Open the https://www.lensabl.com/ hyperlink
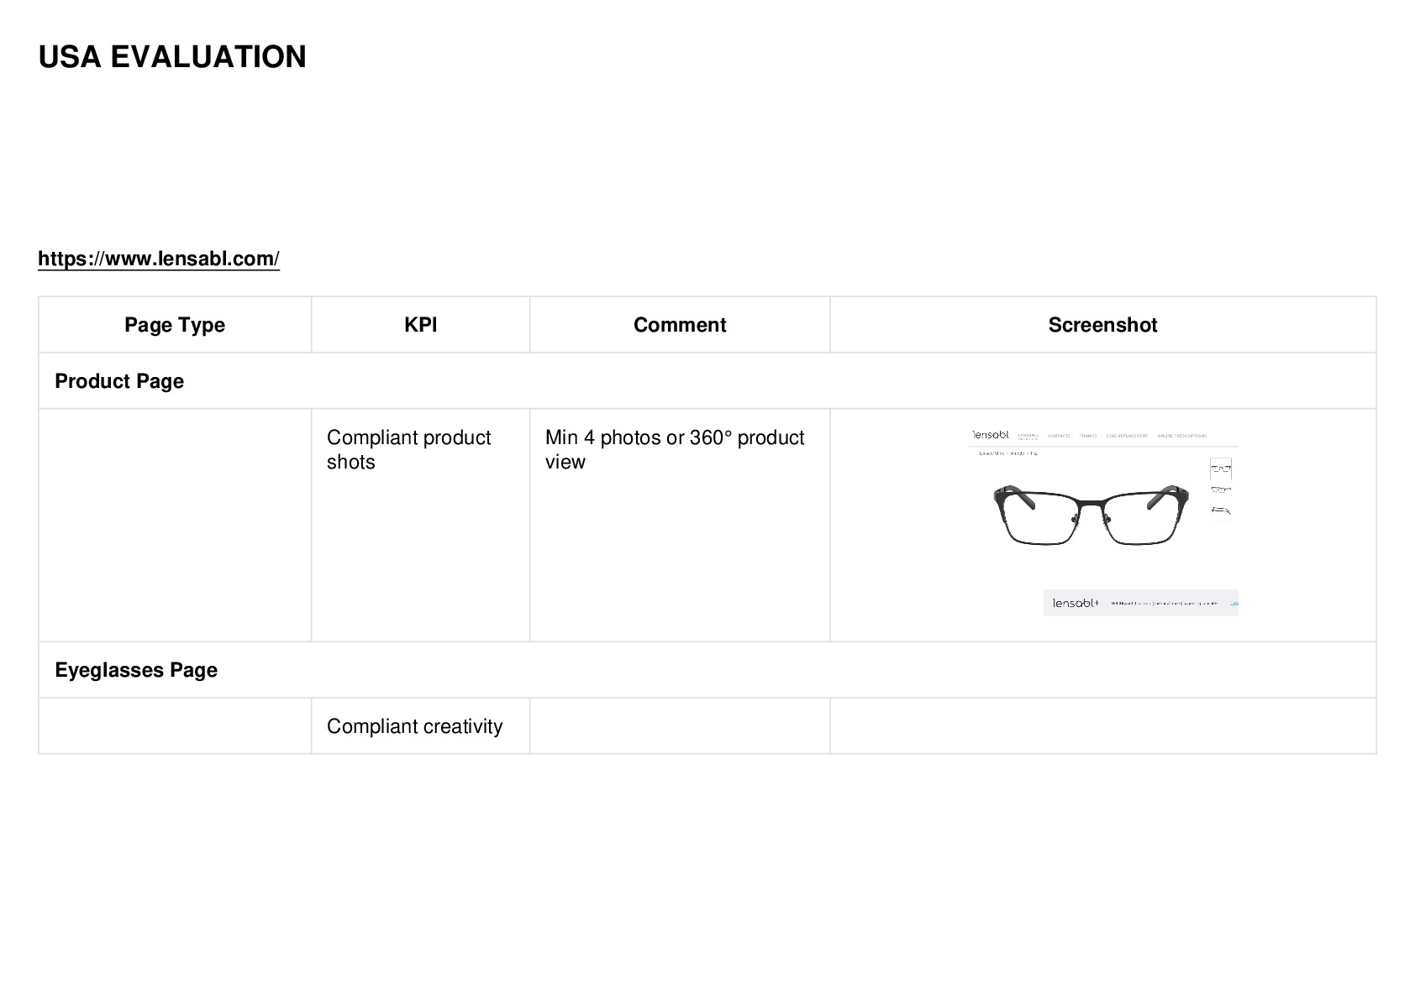The width and height of the screenshot is (1415, 1000). tap(159, 259)
